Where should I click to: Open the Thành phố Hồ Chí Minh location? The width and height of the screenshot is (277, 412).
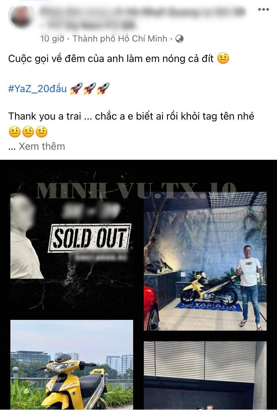(x=120, y=39)
